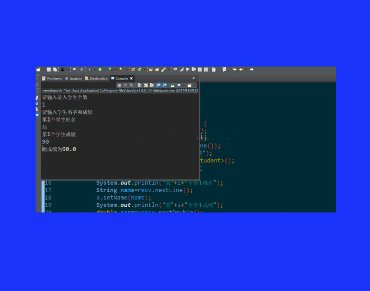Click the New Java Class icon
The image size is (370, 291).
coord(140,69)
